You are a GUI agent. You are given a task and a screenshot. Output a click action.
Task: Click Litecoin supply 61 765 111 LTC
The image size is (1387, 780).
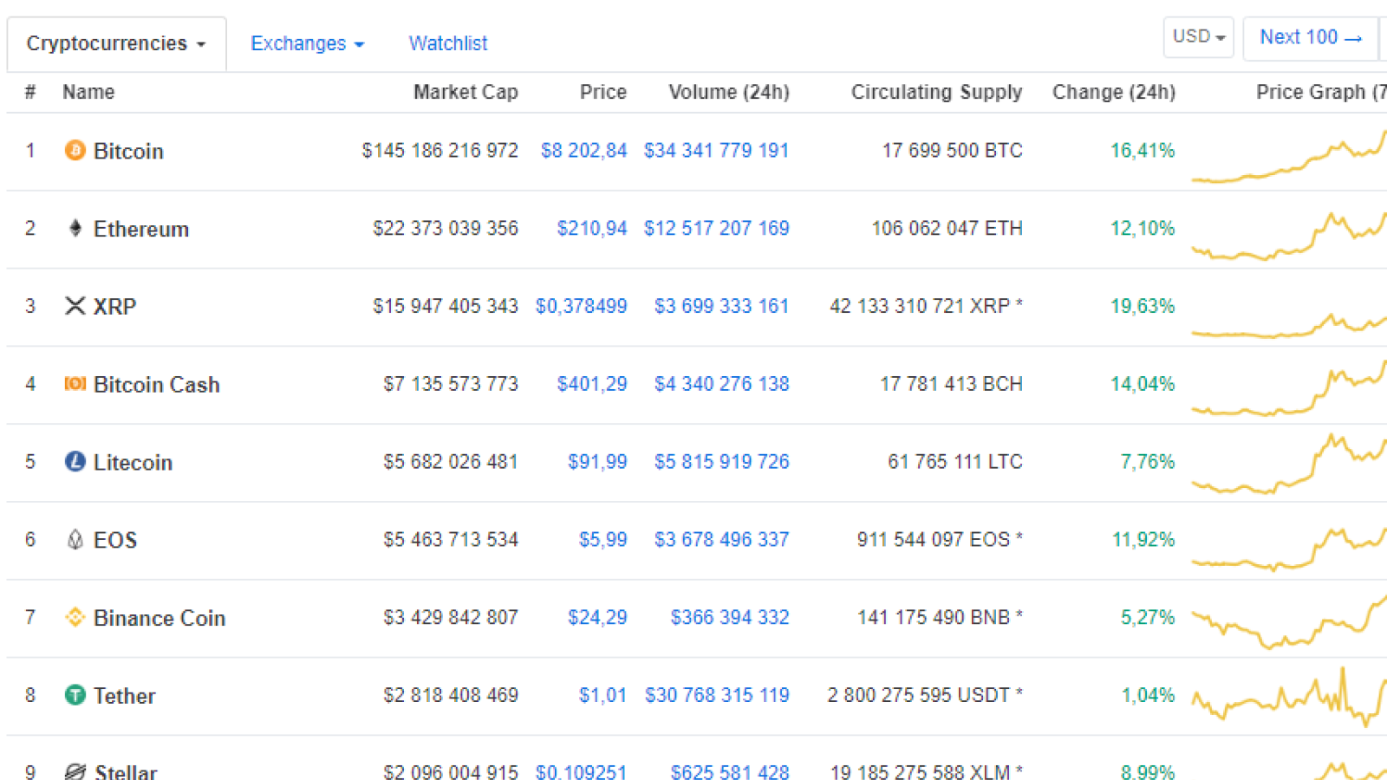pyautogui.click(x=955, y=462)
